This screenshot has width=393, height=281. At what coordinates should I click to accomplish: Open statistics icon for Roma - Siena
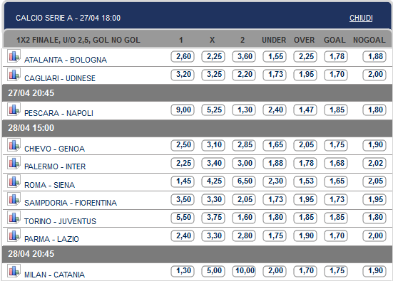[x=14, y=181]
